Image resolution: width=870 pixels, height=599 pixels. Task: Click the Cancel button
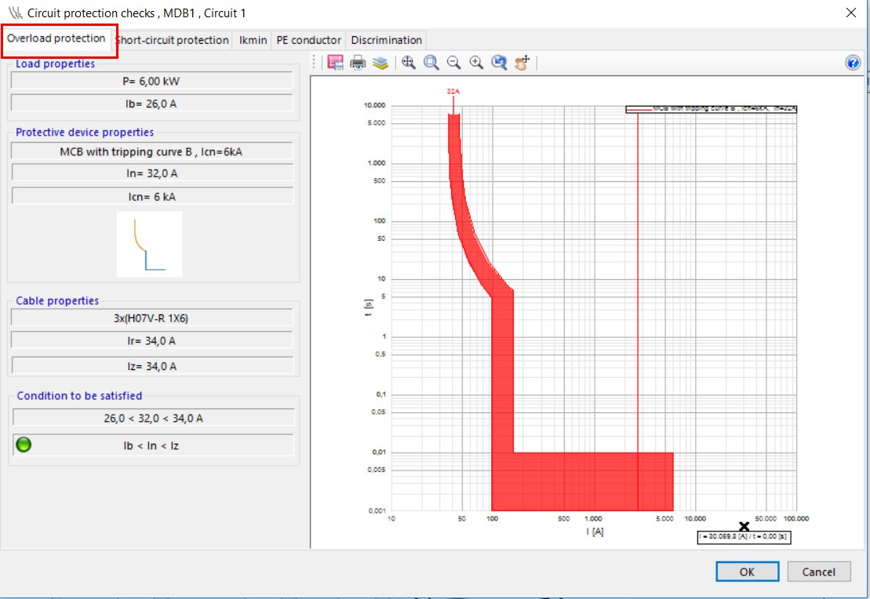coord(819,572)
